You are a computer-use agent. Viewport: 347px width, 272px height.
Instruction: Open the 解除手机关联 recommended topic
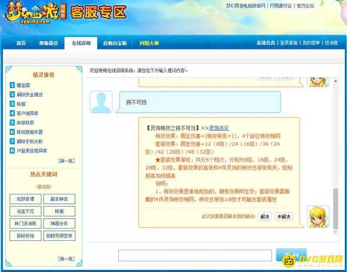coord(29,141)
